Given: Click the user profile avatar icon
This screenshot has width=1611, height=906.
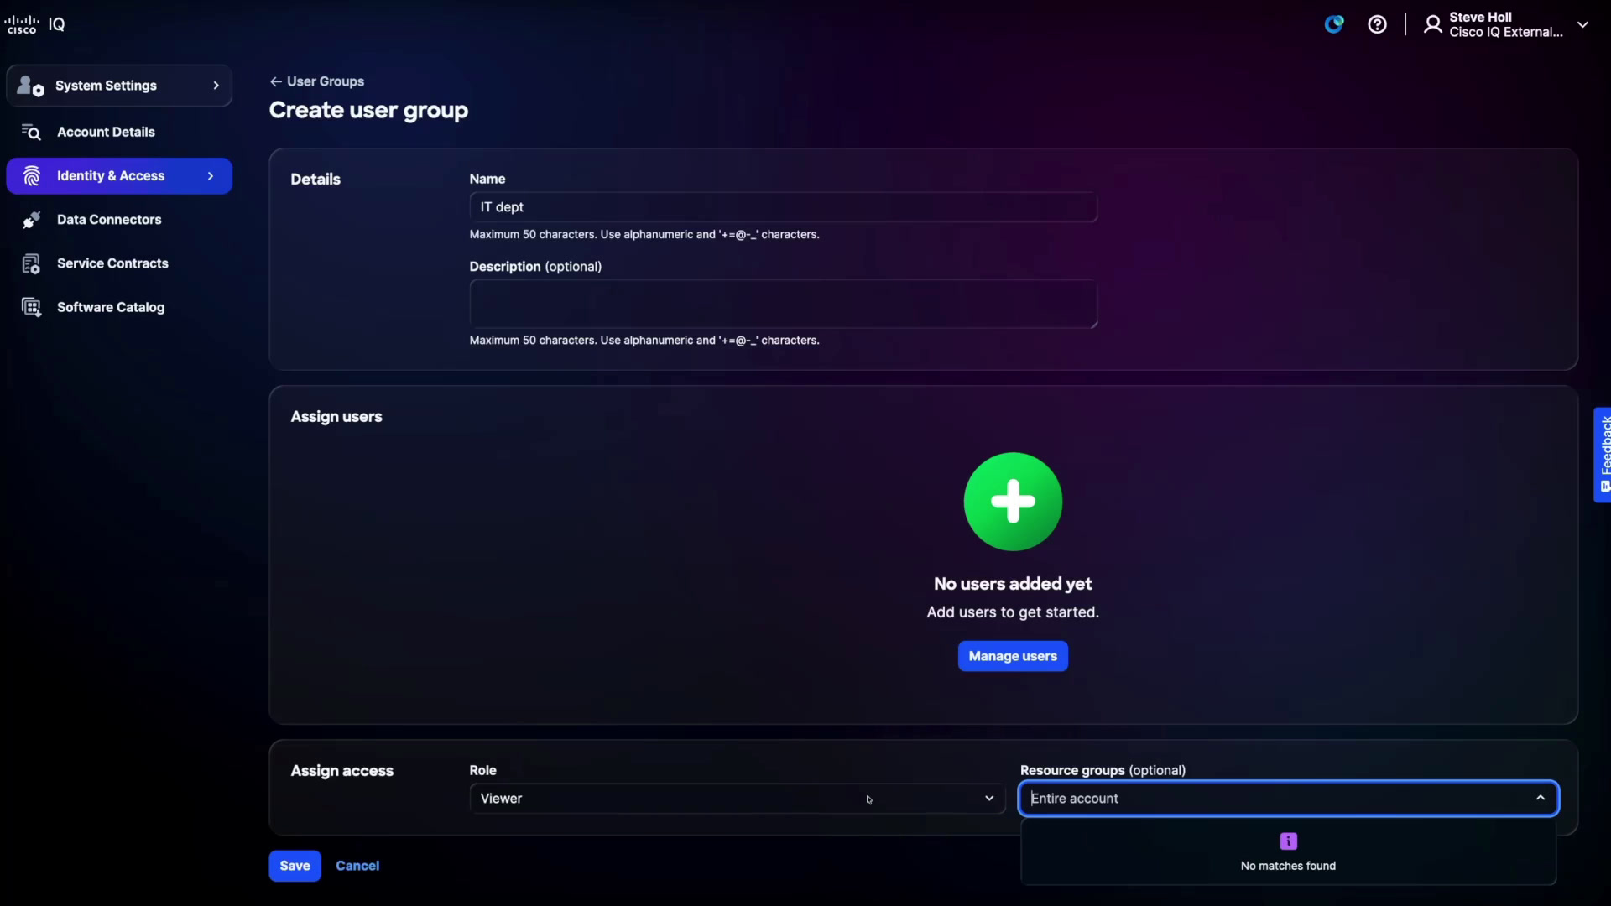Looking at the screenshot, I should 1433,24.
